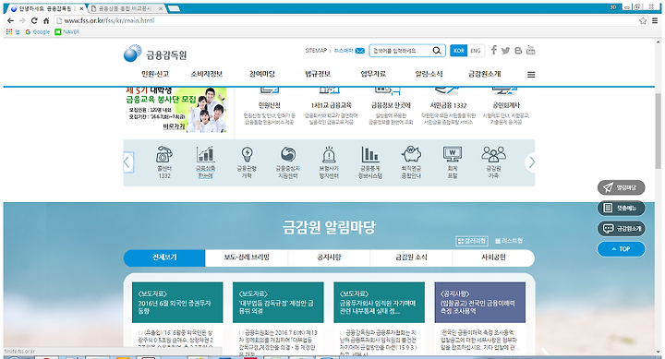
Task: Open the FSS Facebook page icon
Action: [x=493, y=50]
